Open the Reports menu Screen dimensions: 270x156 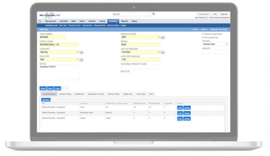coord(124,21)
